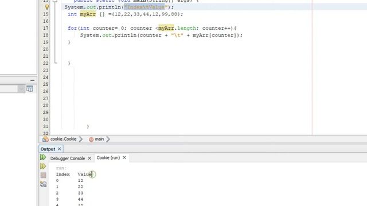Click line number 22 in gutter
The height and width of the screenshot is (206, 367).
[46, 63]
